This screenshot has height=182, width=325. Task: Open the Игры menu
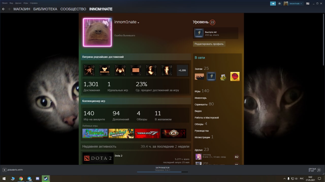pyautogui.click(x=26, y=3)
